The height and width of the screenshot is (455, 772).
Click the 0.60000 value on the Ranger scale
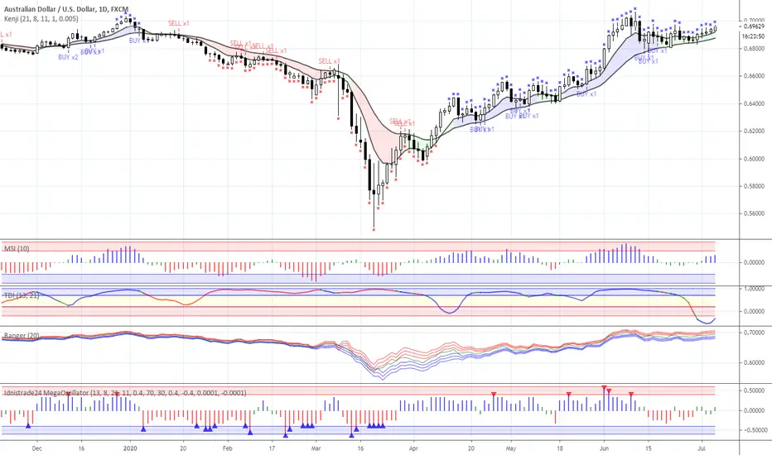click(754, 363)
